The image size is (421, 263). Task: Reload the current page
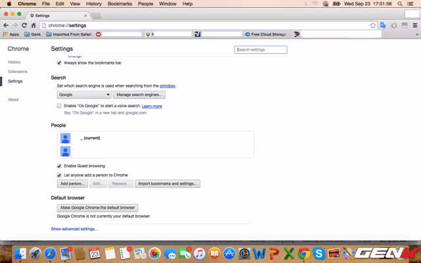tap(24, 25)
